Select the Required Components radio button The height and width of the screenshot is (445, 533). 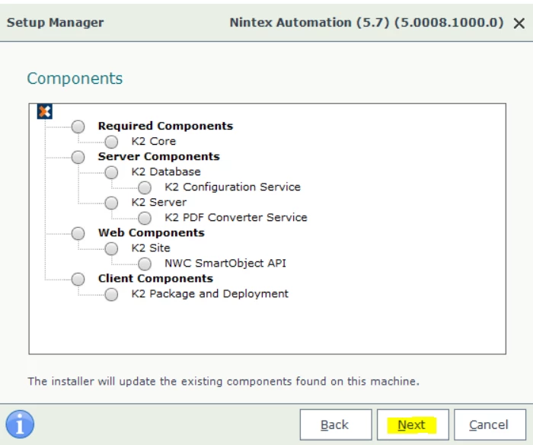tap(78, 126)
